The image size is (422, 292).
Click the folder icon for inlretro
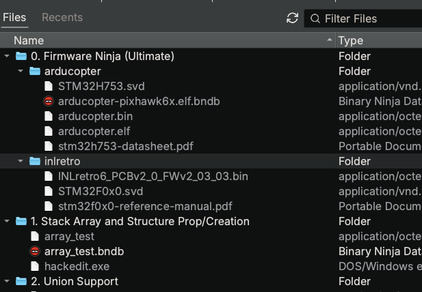tap(35, 161)
